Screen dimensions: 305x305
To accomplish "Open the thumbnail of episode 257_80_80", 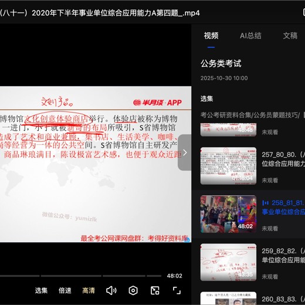I will [x=228, y=166].
